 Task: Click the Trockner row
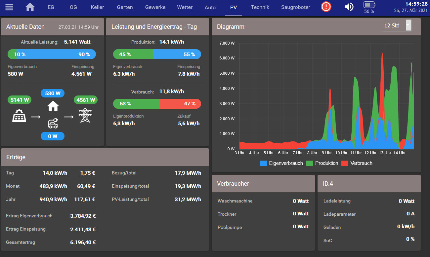click(263, 214)
